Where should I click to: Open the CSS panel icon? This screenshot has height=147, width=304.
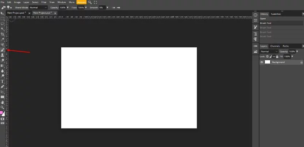tap(255, 46)
